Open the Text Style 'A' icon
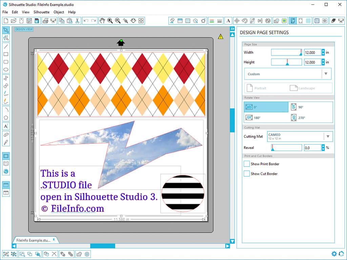This screenshot has width=347, height=260. pyautogui.click(x=228, y=21)
